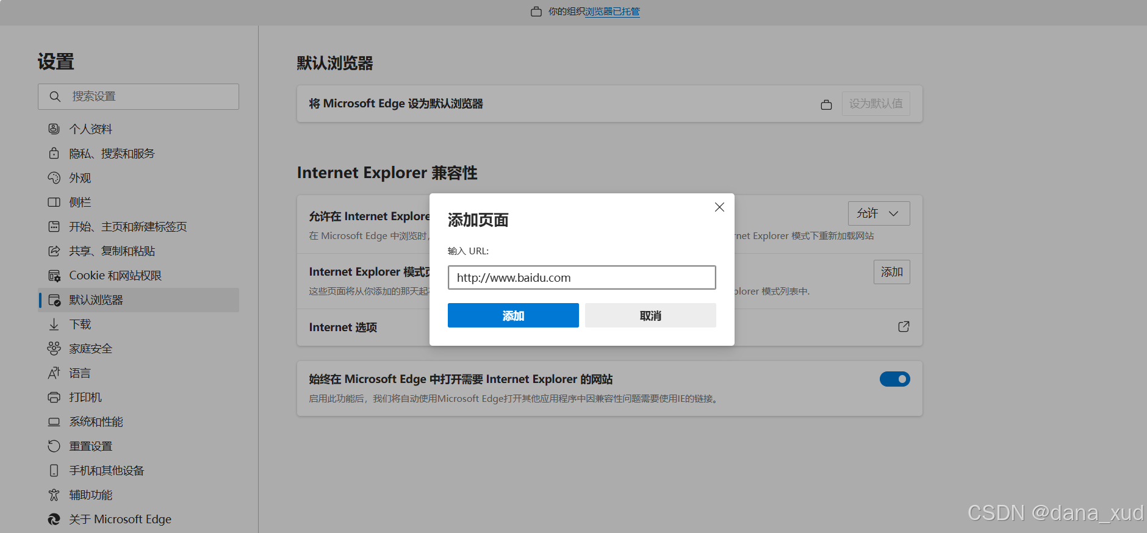Screen dimensions: 1147x533
Task: Select 关于 Microsoft Edge in sidebar
Action: pos(138,519)
